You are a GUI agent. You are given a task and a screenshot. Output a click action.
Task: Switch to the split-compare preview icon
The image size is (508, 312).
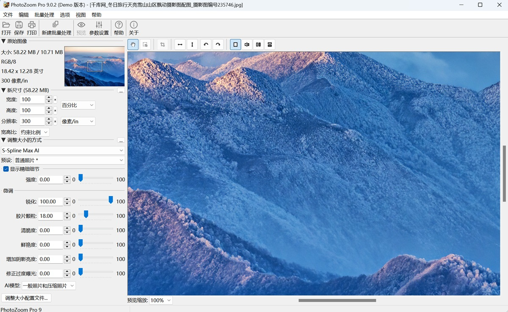point(247,44)
